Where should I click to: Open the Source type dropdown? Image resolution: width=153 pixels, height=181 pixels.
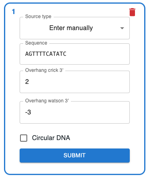(74, 28)
